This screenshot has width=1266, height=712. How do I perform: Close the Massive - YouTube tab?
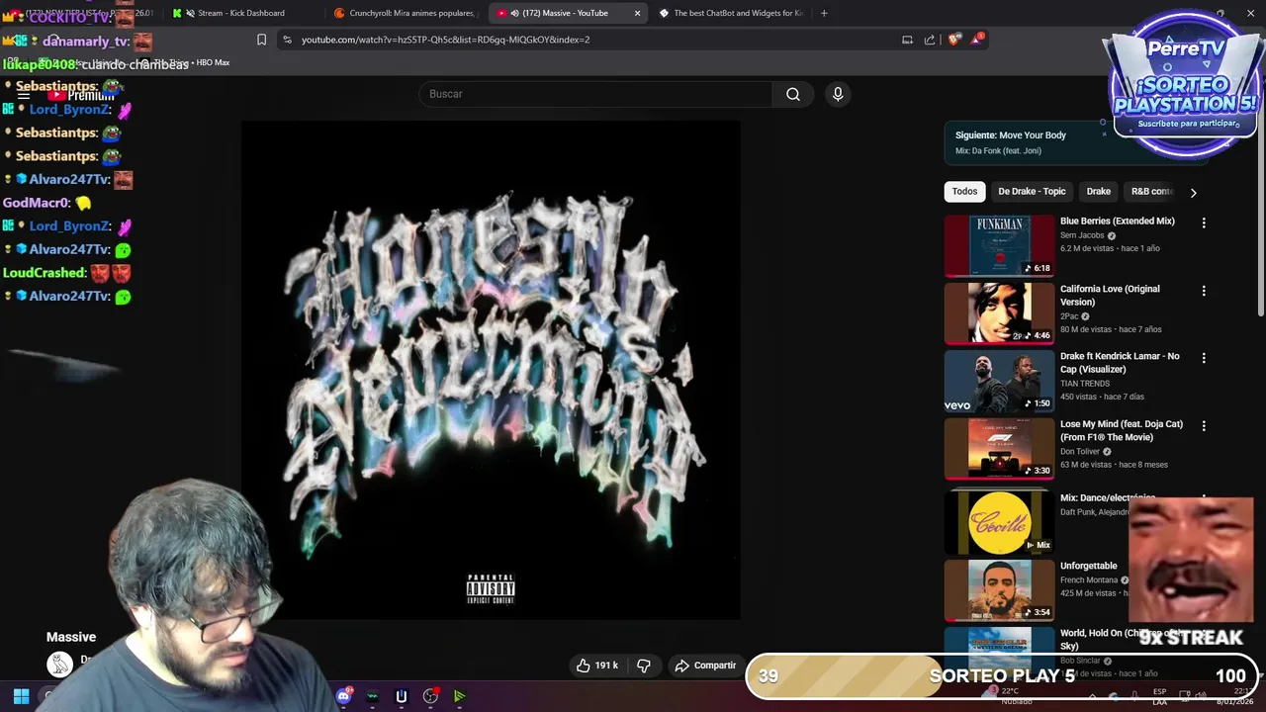[x=637, y=13]
